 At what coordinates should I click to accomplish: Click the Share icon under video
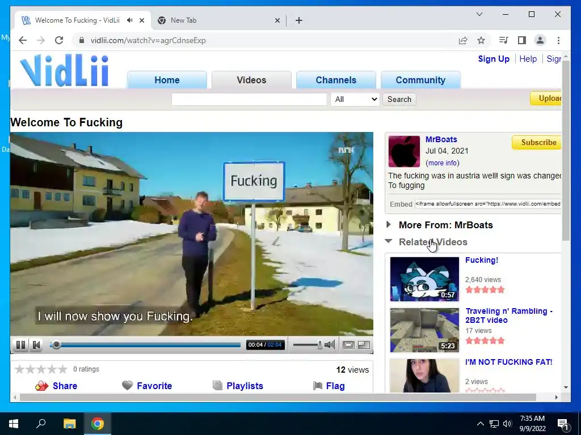[x=42, y=386]
